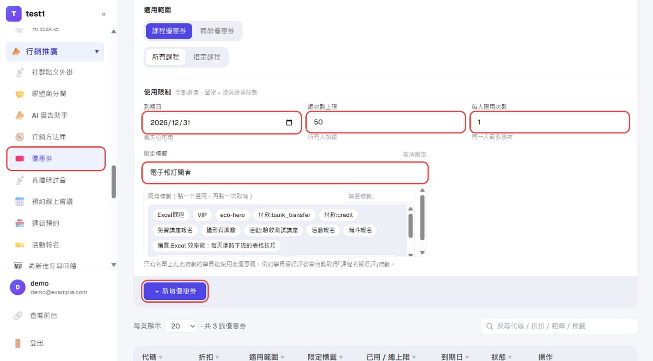Click the AI 廣告助手 megaphone icon

pos(20,116)
